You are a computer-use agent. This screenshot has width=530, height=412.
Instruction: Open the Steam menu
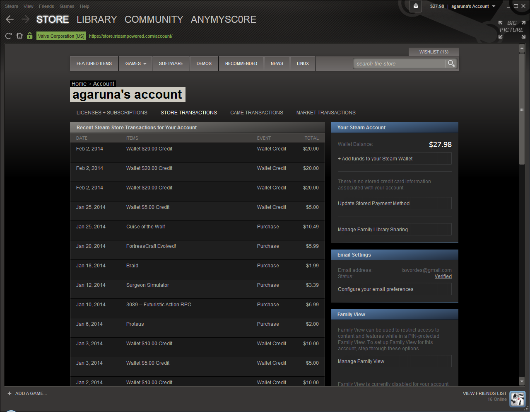click(x=12, y=6)
